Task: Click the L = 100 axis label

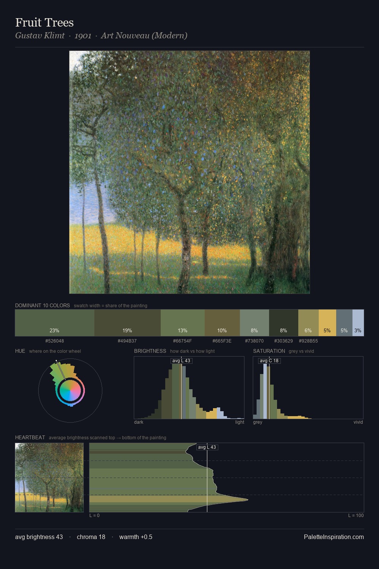Action: pyautogui.click(x=356, y=516)
